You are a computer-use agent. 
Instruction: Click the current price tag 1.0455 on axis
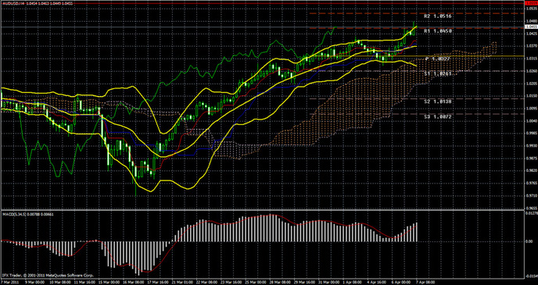click(532, 27)
